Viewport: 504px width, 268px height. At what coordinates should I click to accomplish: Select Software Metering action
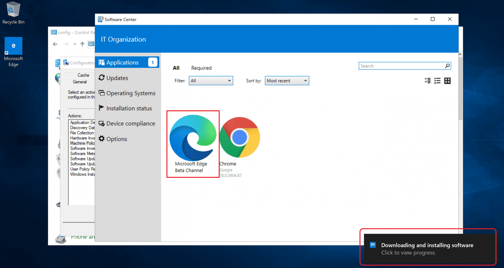coord(82,154)
